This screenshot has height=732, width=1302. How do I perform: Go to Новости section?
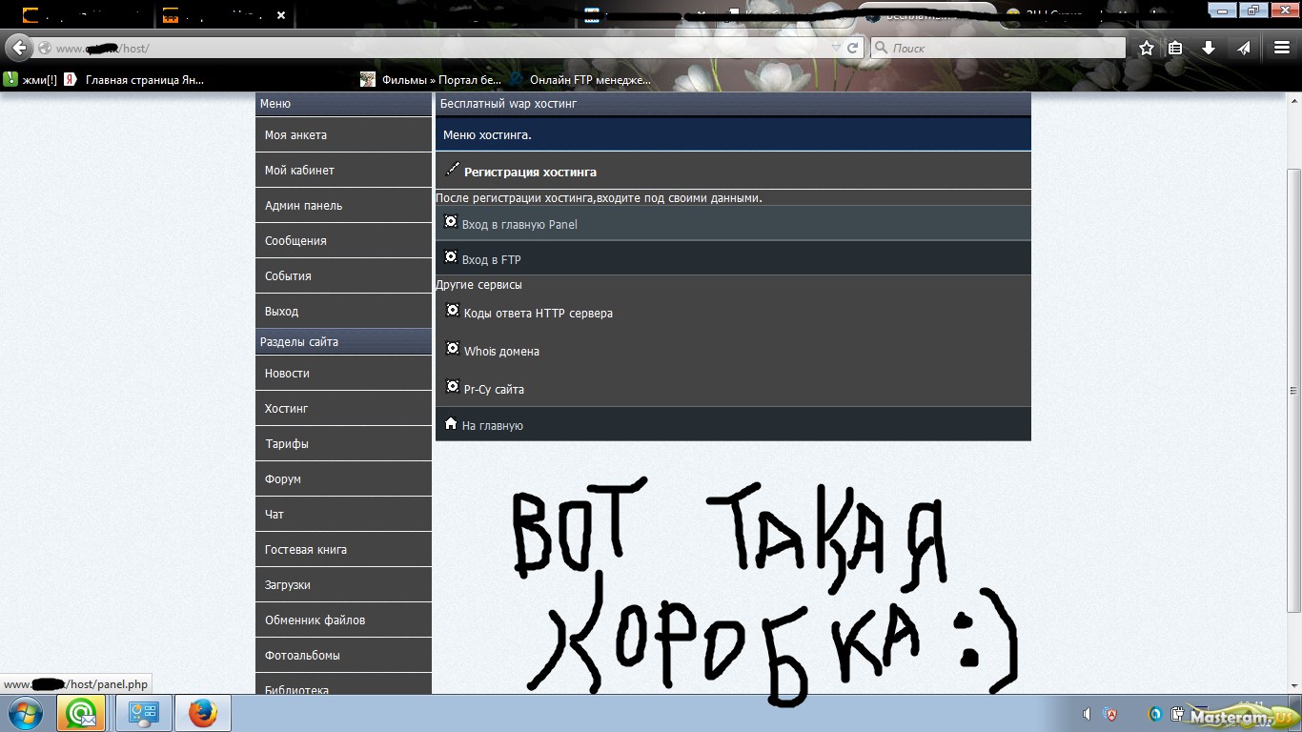click(343, 373)
